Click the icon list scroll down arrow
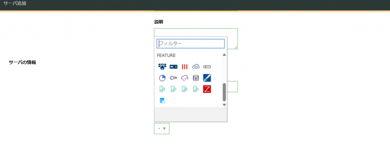The height and width of the screenshot is (146, 390). (x=224, y=105)
